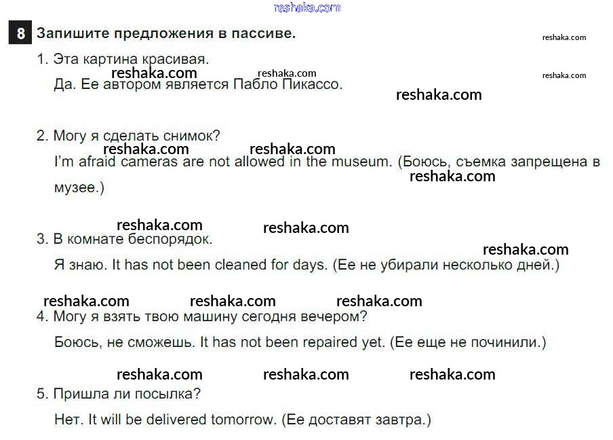Click the sentence "I'm afraid cameras are not allowed"

click(x=223, y=162)
